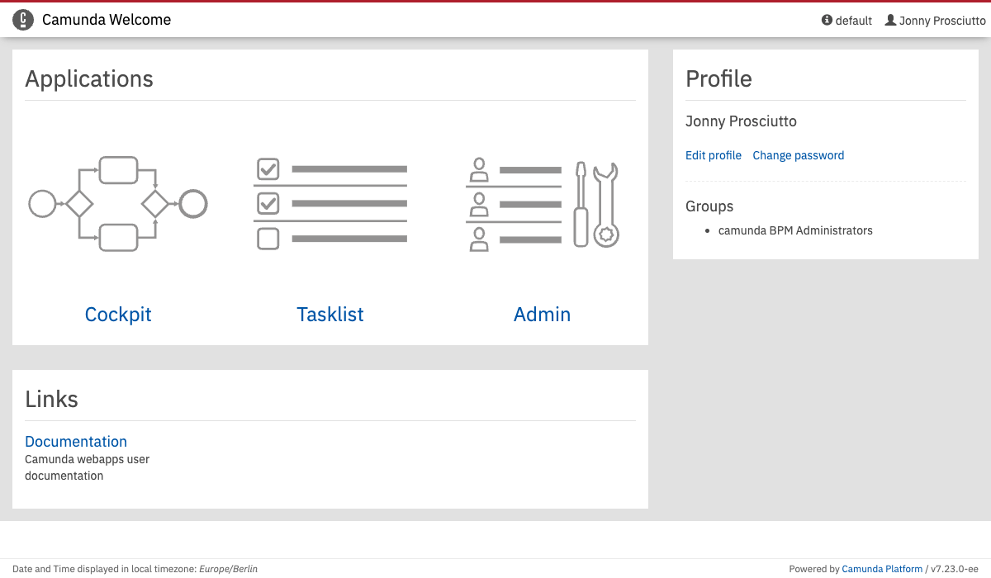
Task: Click the Camunda Welcome header title
Action: [107, 20]
